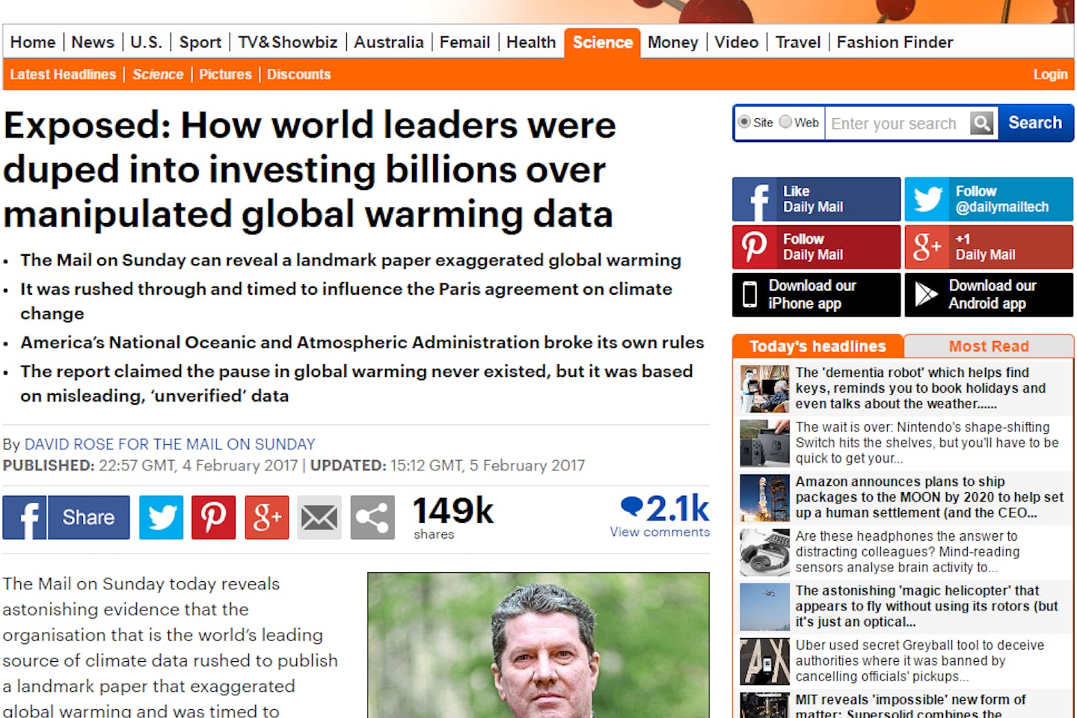Select the Web search radio button
The height and width of the screenshot is (718, 1077).
[785, 122]
